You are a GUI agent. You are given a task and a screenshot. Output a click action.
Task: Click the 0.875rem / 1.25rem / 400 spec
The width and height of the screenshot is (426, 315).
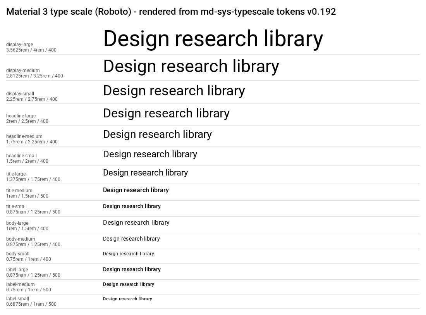pyautogui.click(x=33, y=244)
